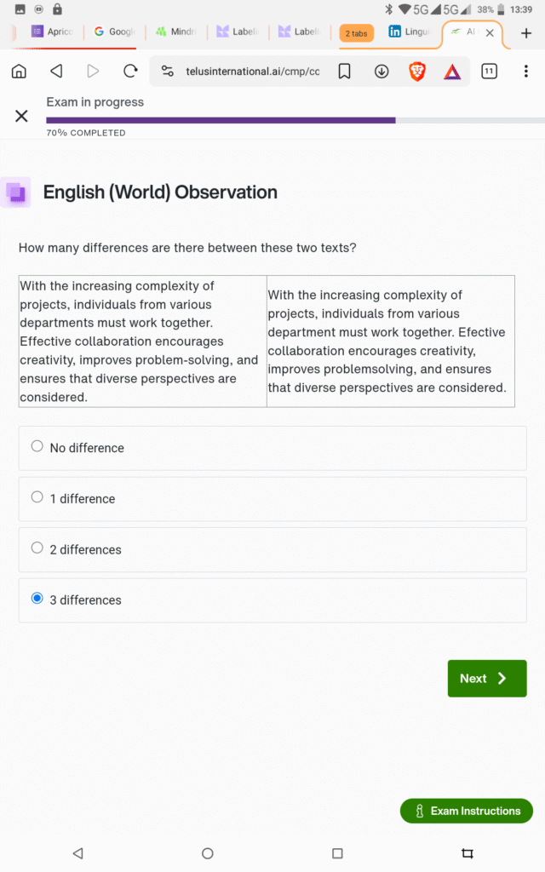Switch to the Google tab

114,32
